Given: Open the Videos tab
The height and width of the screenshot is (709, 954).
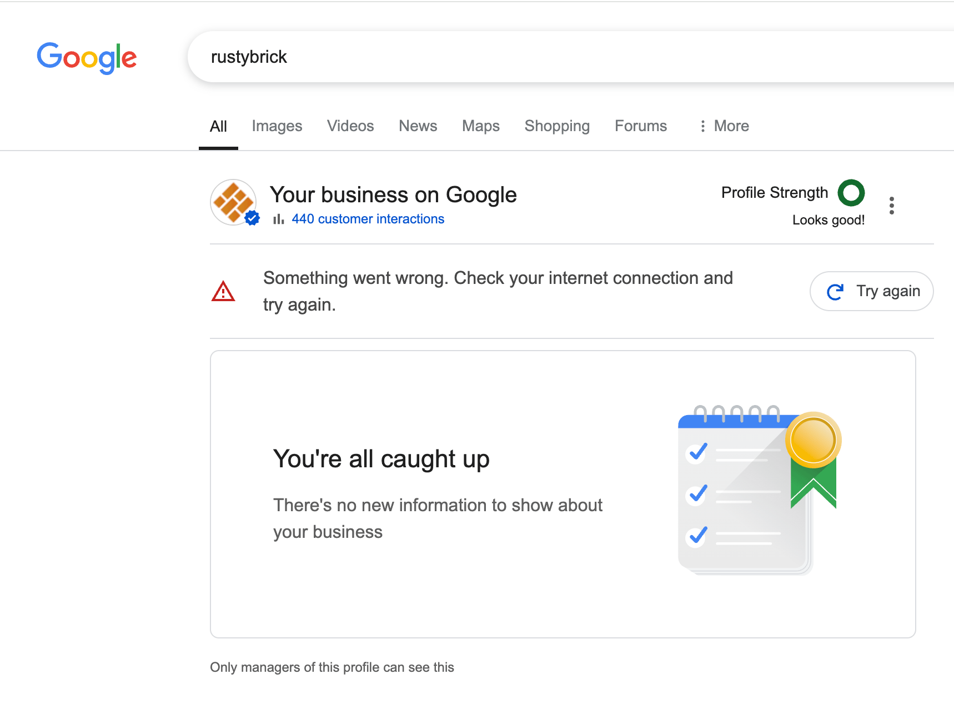Looking at the screenshot, I should tap(350, 126).
